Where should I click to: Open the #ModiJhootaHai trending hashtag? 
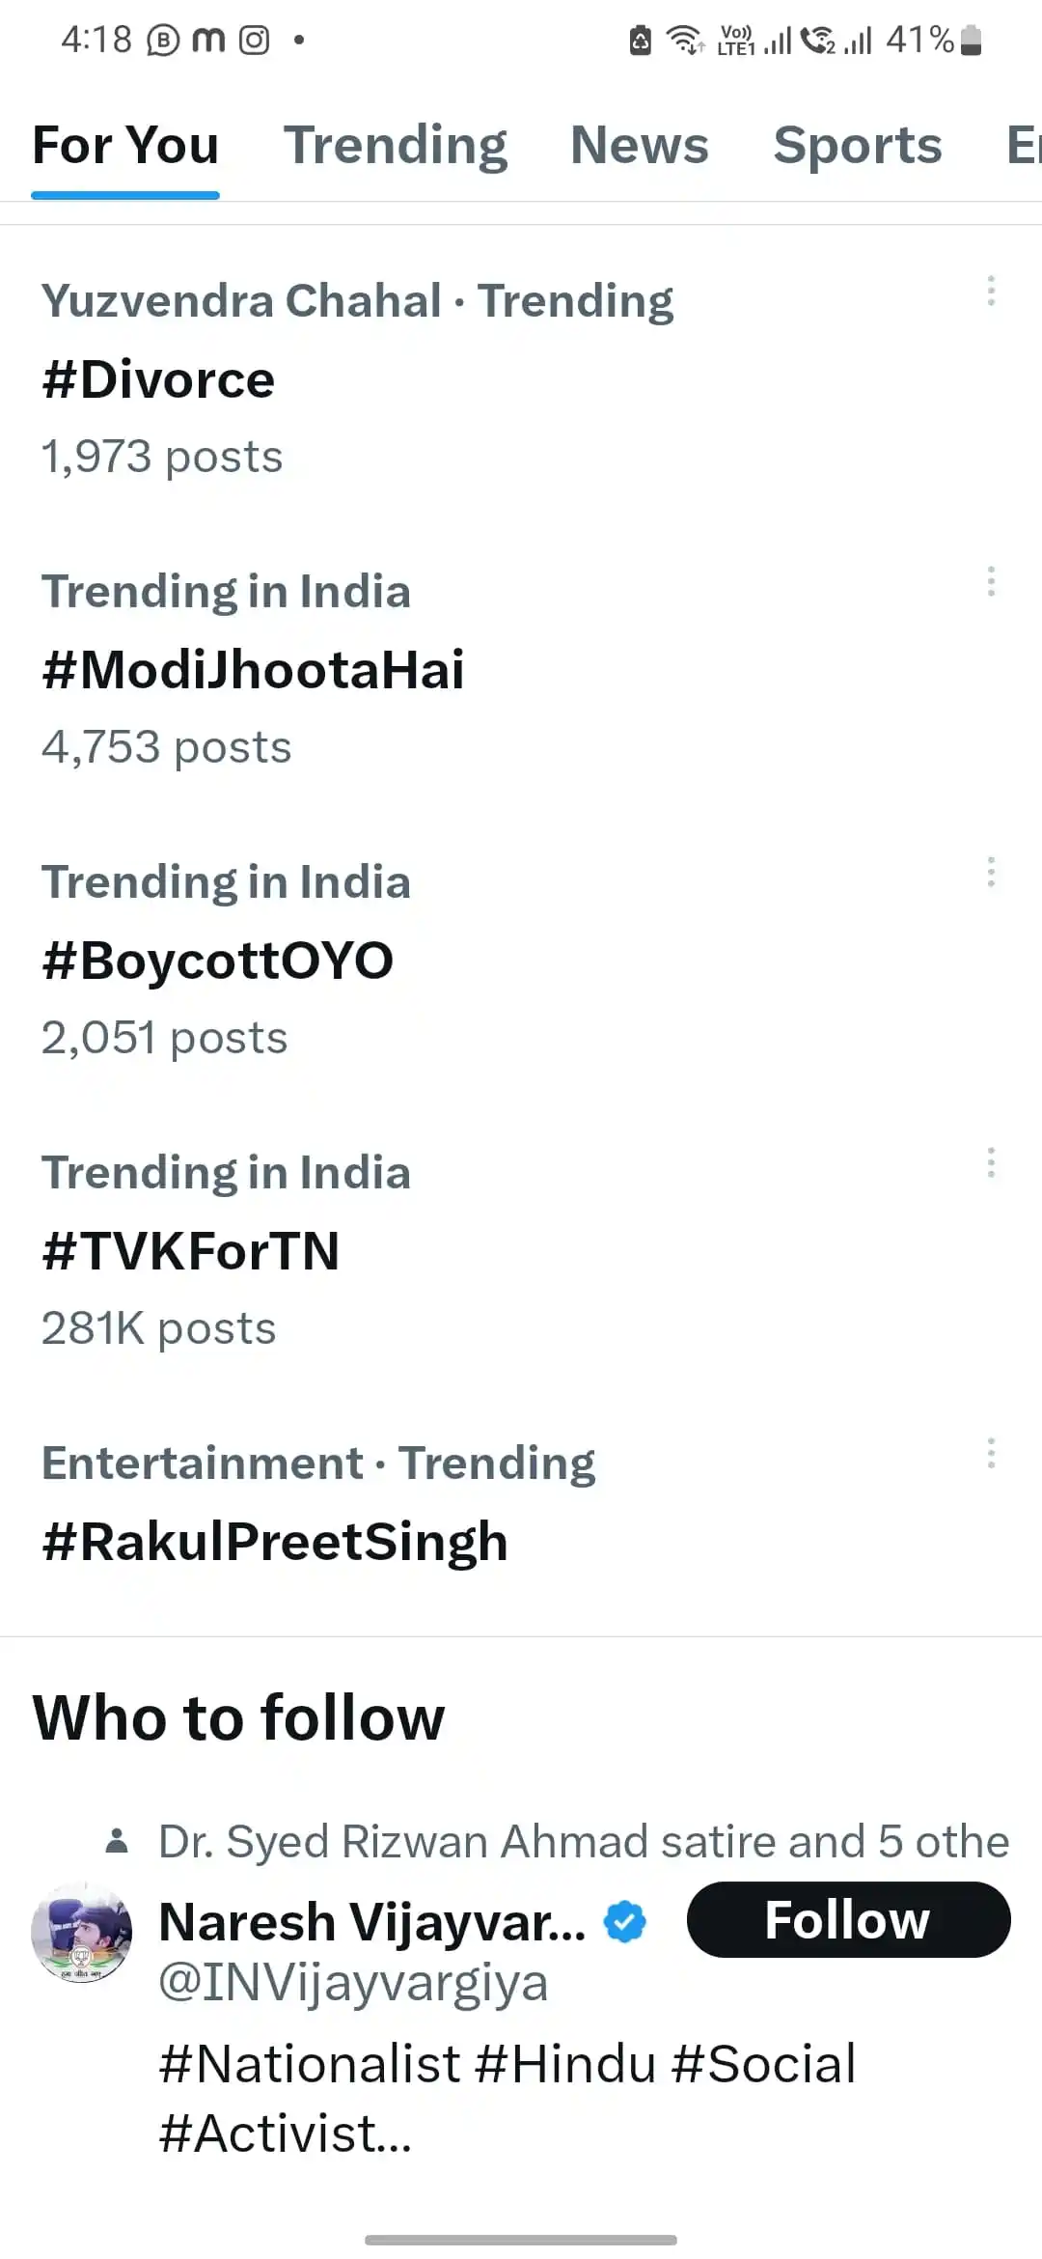(253, 670)
